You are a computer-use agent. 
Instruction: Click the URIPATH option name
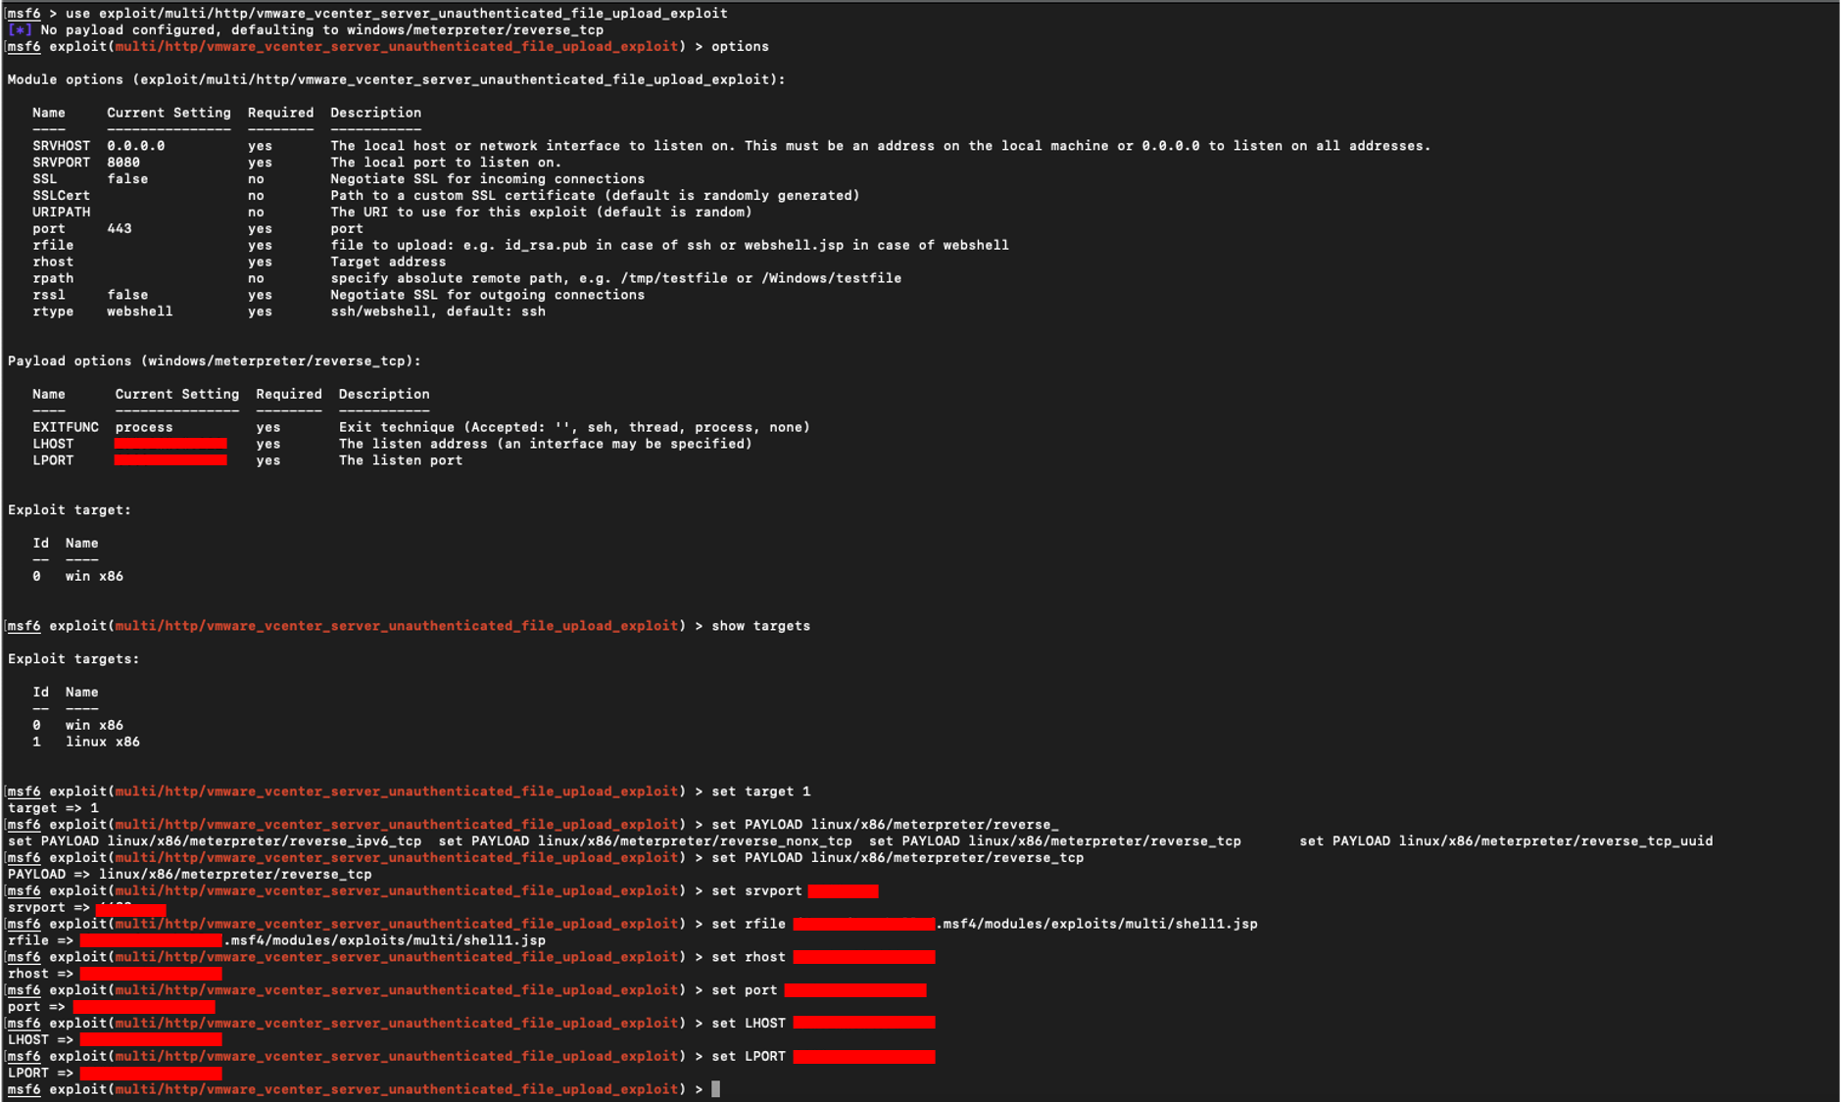pyautogui.click(x=61, y=212)
